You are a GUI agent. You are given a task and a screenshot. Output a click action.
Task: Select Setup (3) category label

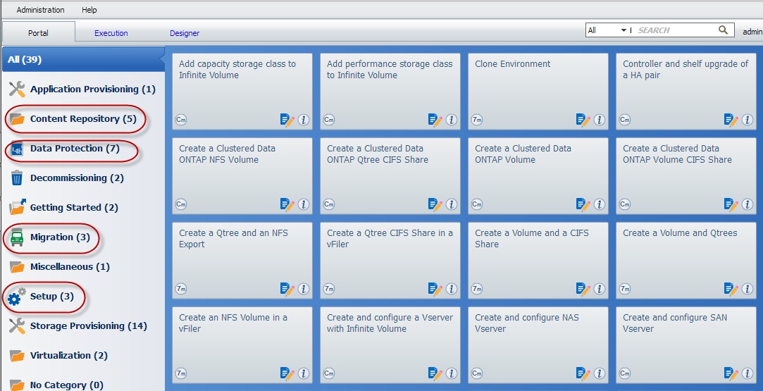51,296
